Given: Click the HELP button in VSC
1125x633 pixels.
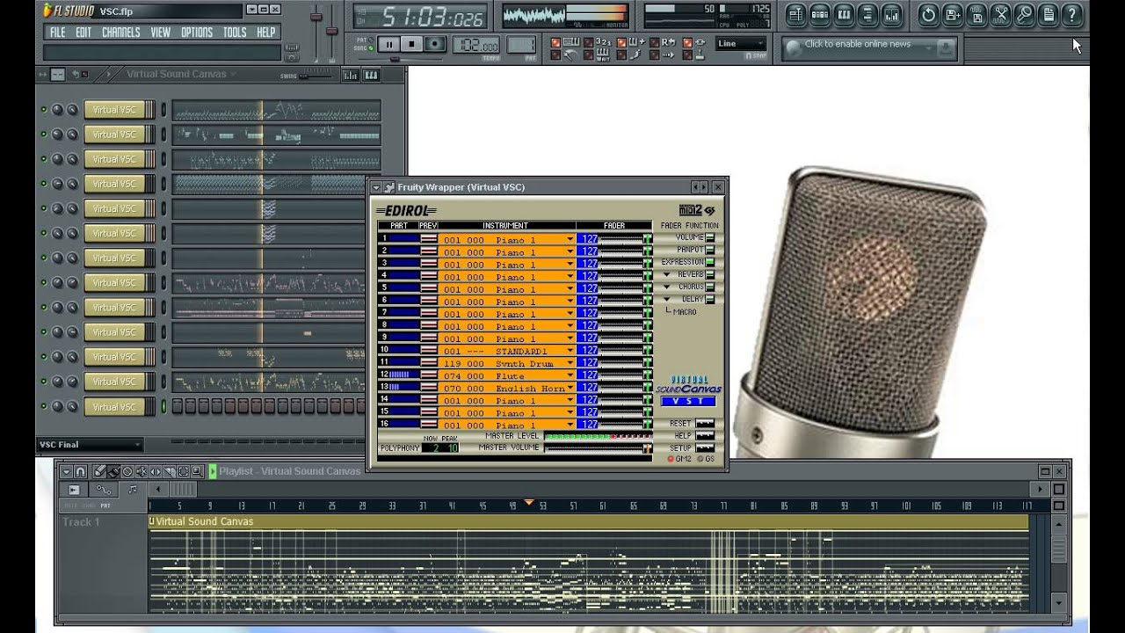Looking at the screenshot, I should [x=705, y=436].
